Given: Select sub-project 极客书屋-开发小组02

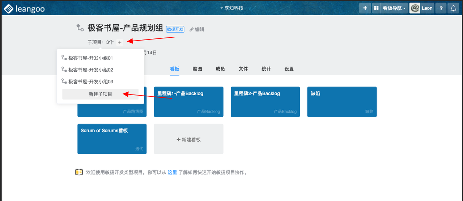Looking at the screenshot, I should pyautogui.click(x=91, y=70).
